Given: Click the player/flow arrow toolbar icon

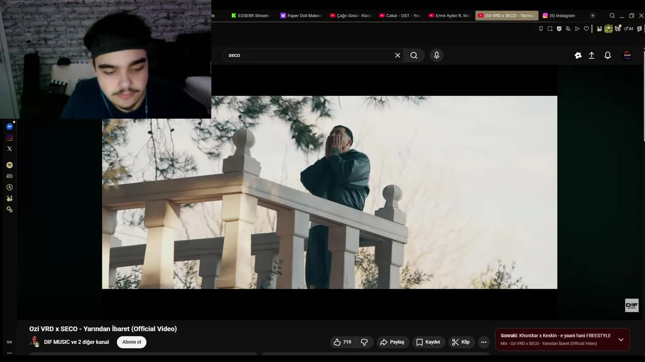Looking at the screenshot, I should point(577,29).
